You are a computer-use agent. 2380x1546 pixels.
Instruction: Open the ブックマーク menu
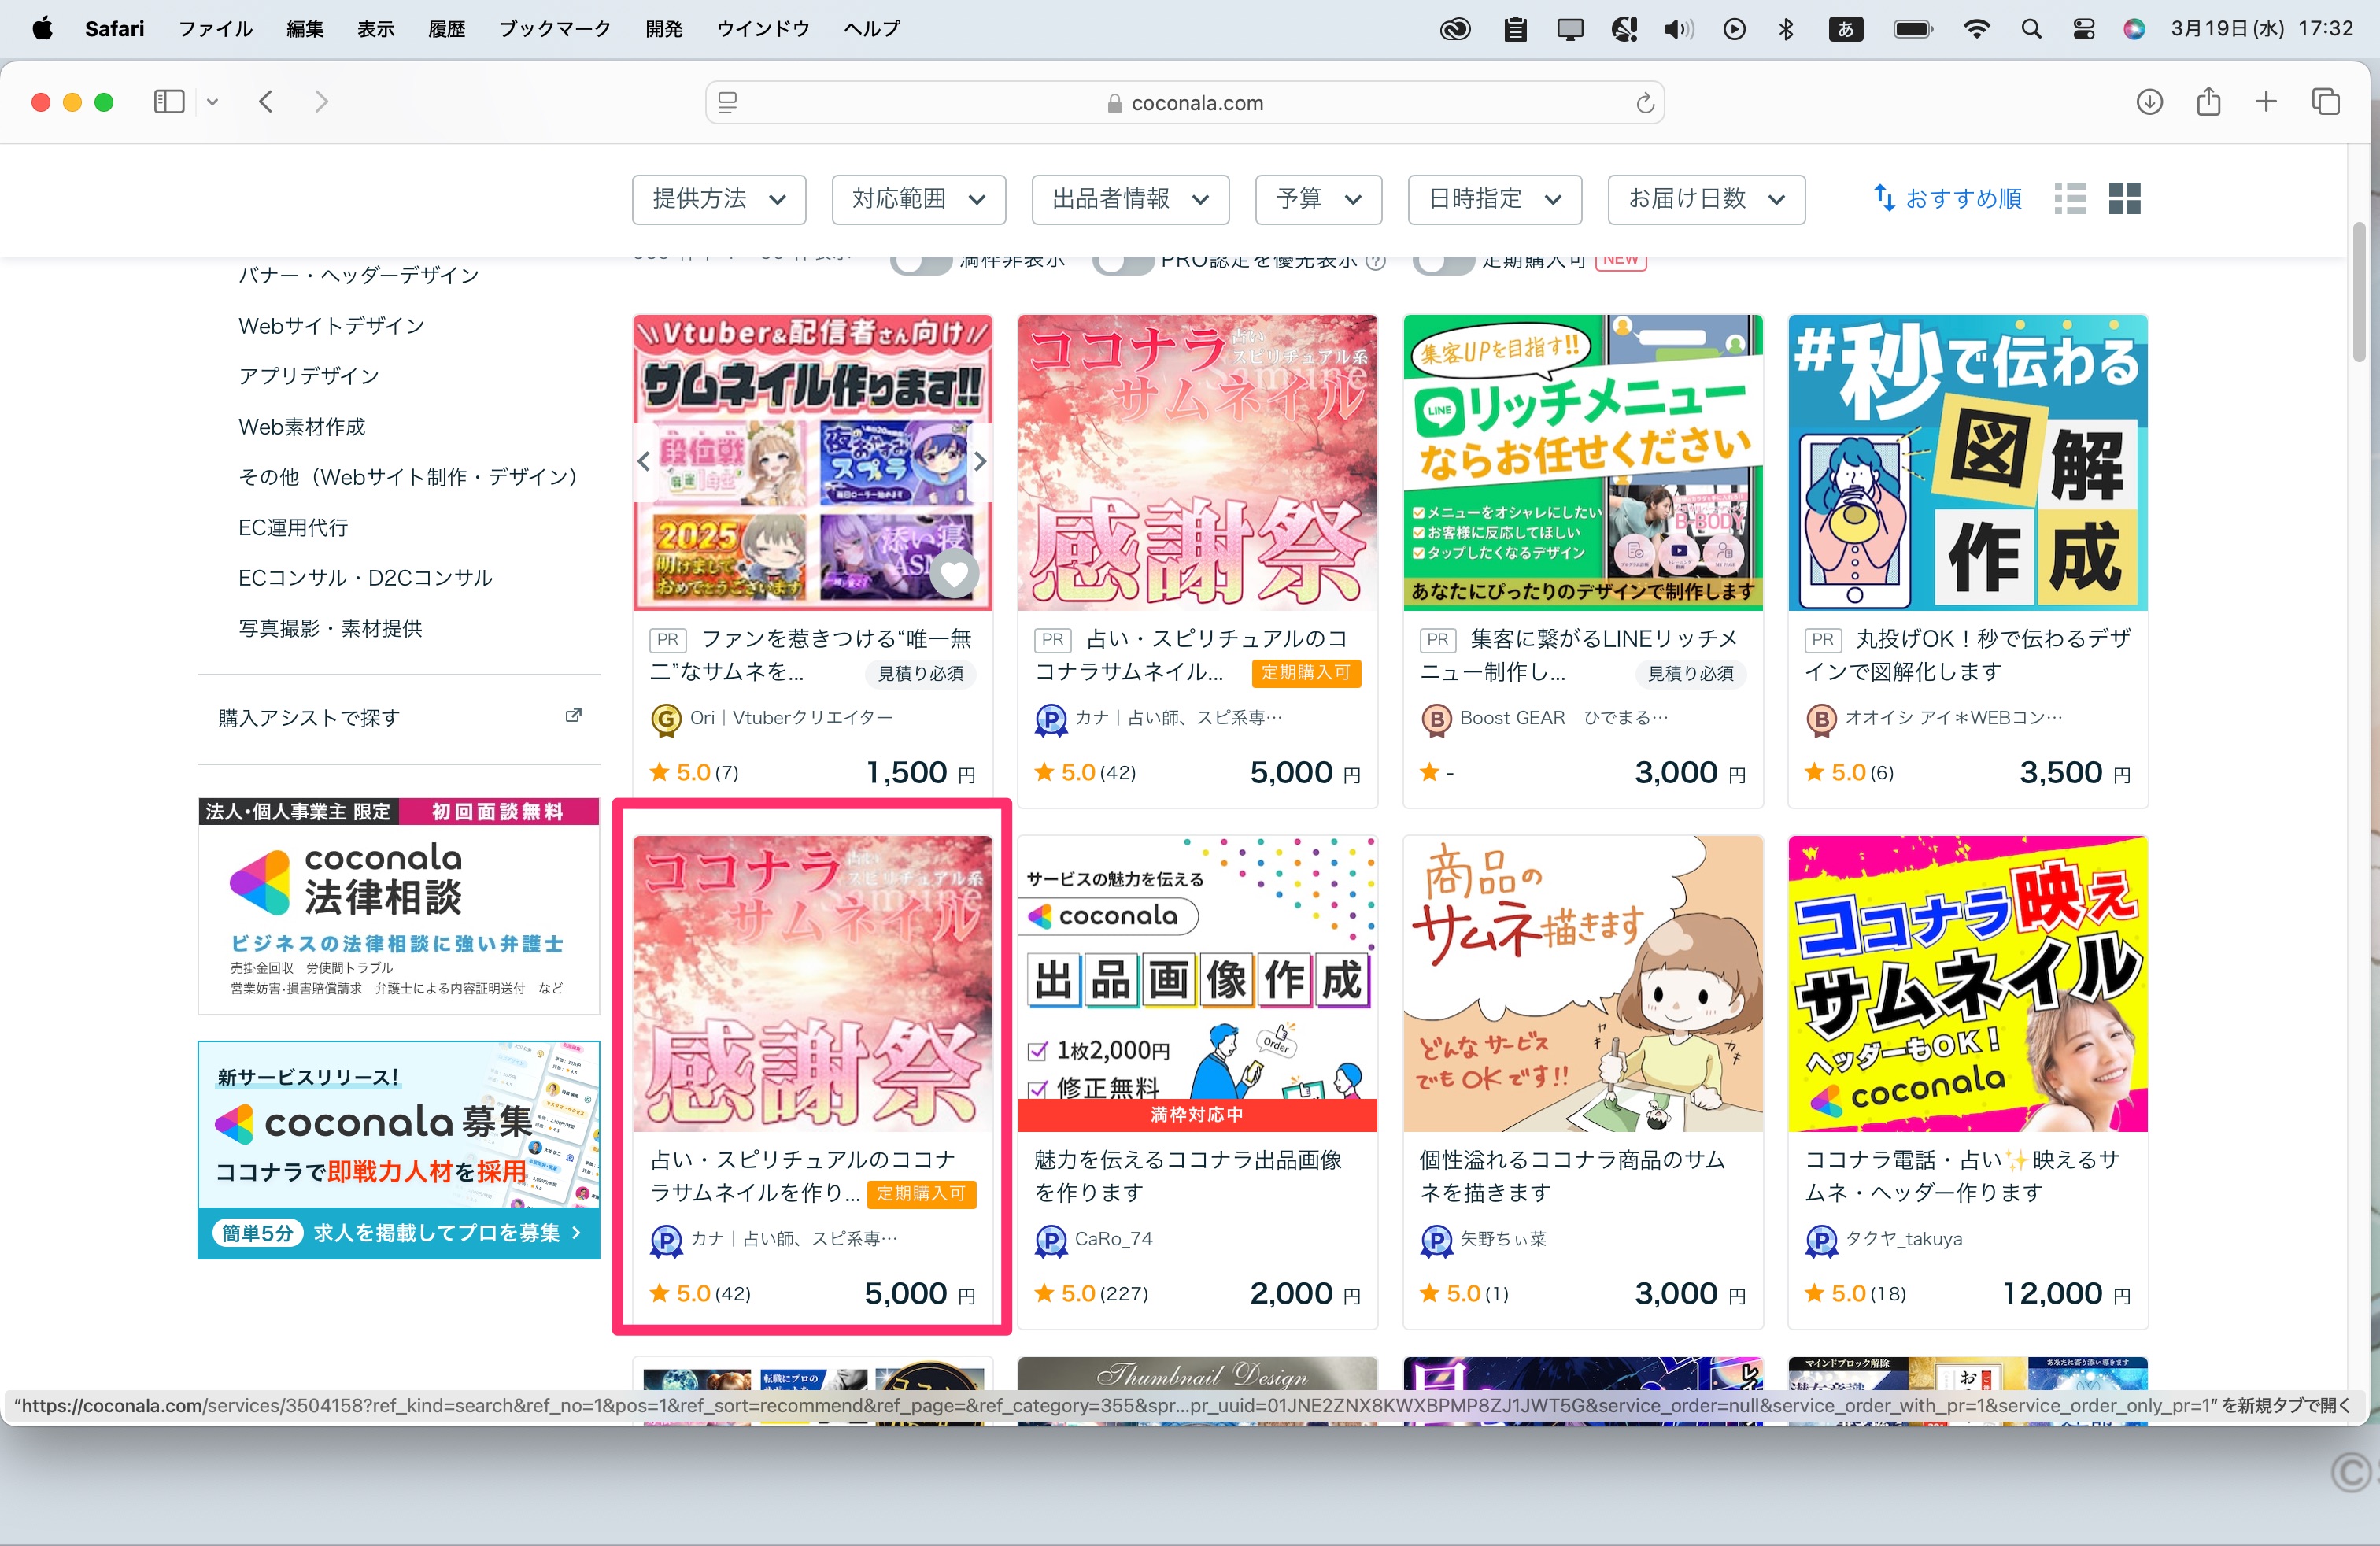click(x=555, y=29)
